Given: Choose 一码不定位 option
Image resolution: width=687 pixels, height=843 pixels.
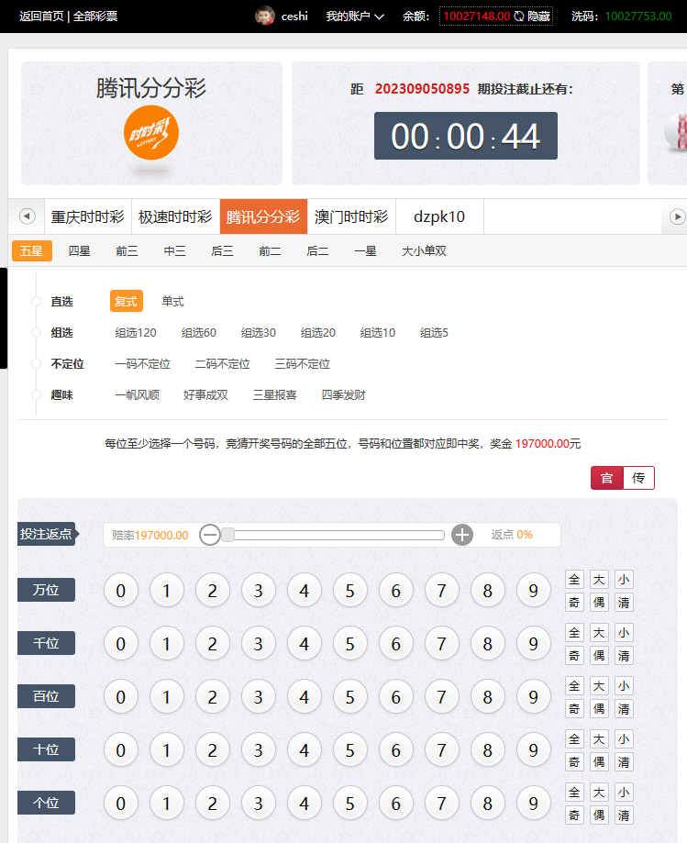Looking at the screenshot, I should [x=142, y=364].
